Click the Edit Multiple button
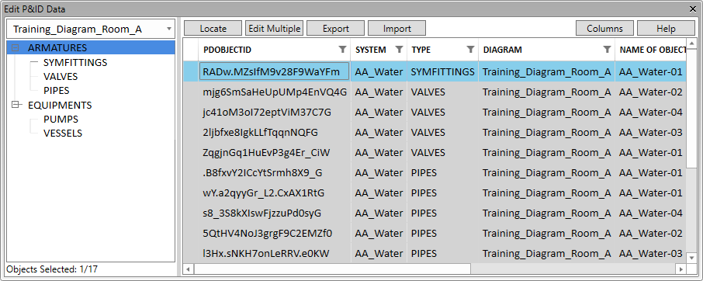 (275, 28)
